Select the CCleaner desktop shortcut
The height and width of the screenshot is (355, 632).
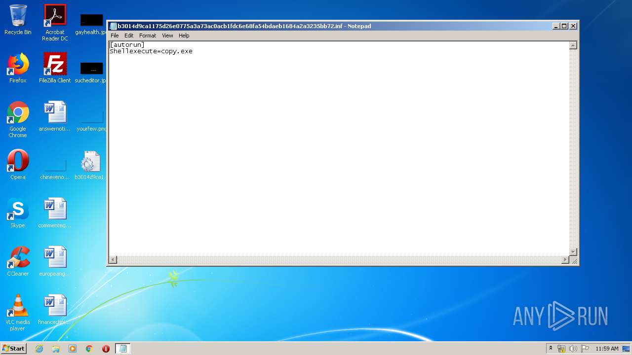[x=18, y=261]
